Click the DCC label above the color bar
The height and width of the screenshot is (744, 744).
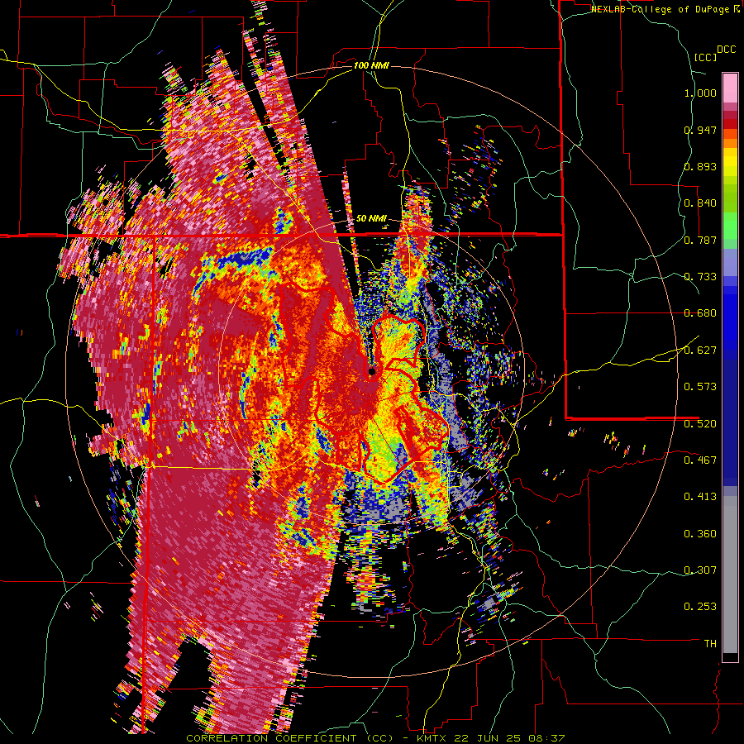click(x=727, y=50)
